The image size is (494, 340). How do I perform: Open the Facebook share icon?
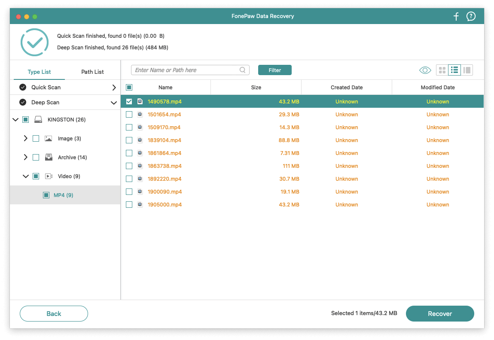[456, 16]
